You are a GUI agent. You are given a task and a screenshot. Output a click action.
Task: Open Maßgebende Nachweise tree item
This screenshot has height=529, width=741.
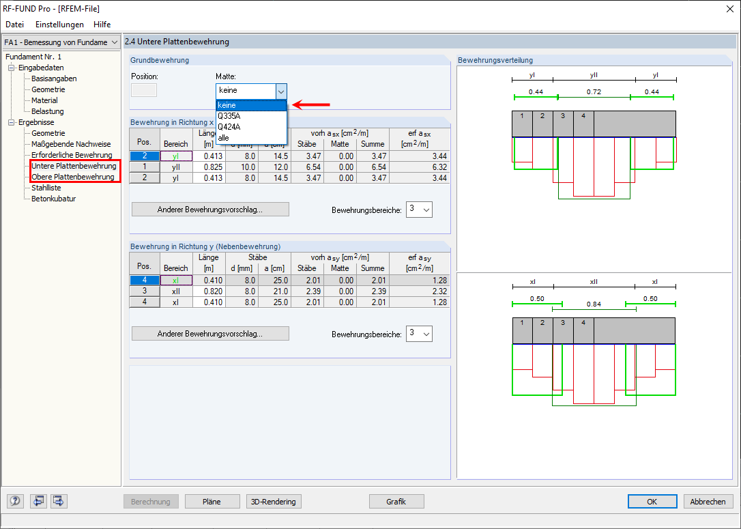tap(71, 144)
